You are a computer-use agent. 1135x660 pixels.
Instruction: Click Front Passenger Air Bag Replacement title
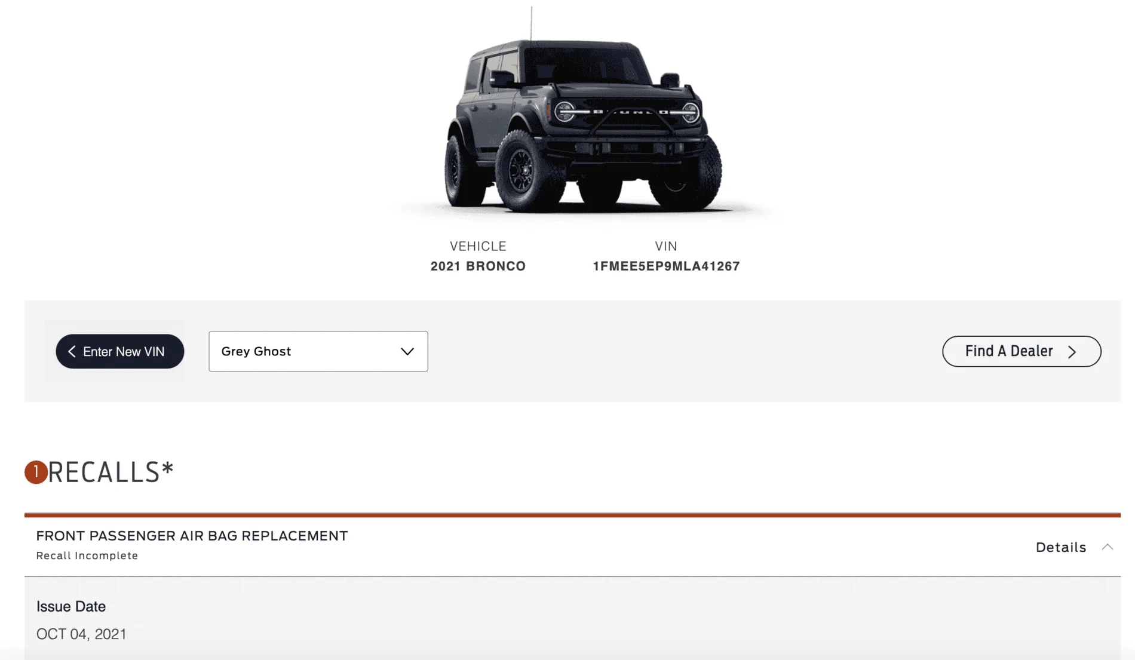(x=192, y=536)
